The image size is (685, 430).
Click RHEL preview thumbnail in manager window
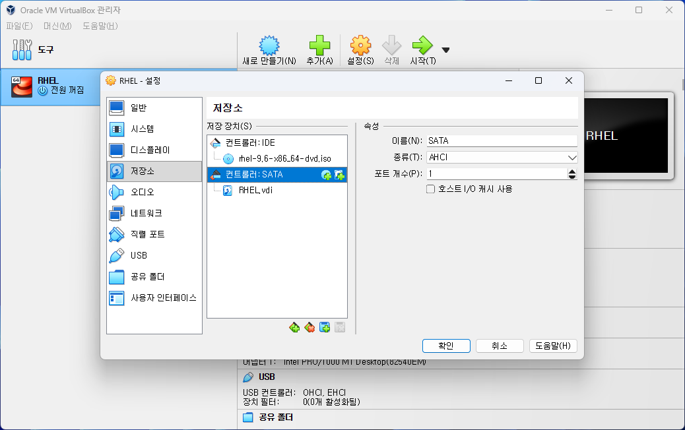click(x=626, y=136)
